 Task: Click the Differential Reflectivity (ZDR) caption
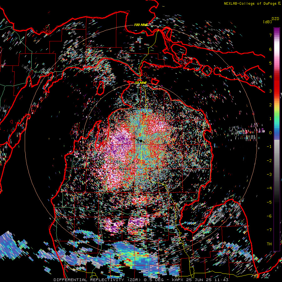tap(98, 280)
